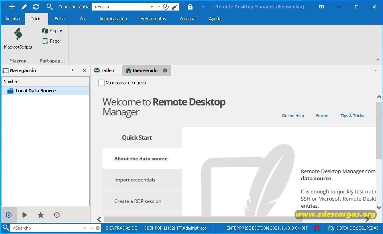Click the Pegar paste button

point(51,41)
